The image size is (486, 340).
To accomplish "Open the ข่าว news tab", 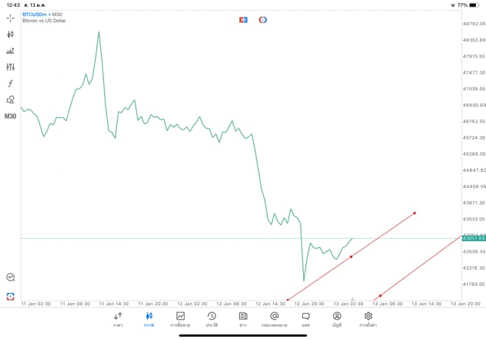I will click(243, 319).
